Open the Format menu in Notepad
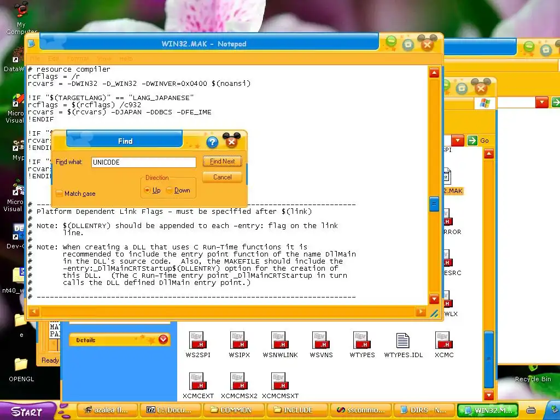 [x=78, y=59]
